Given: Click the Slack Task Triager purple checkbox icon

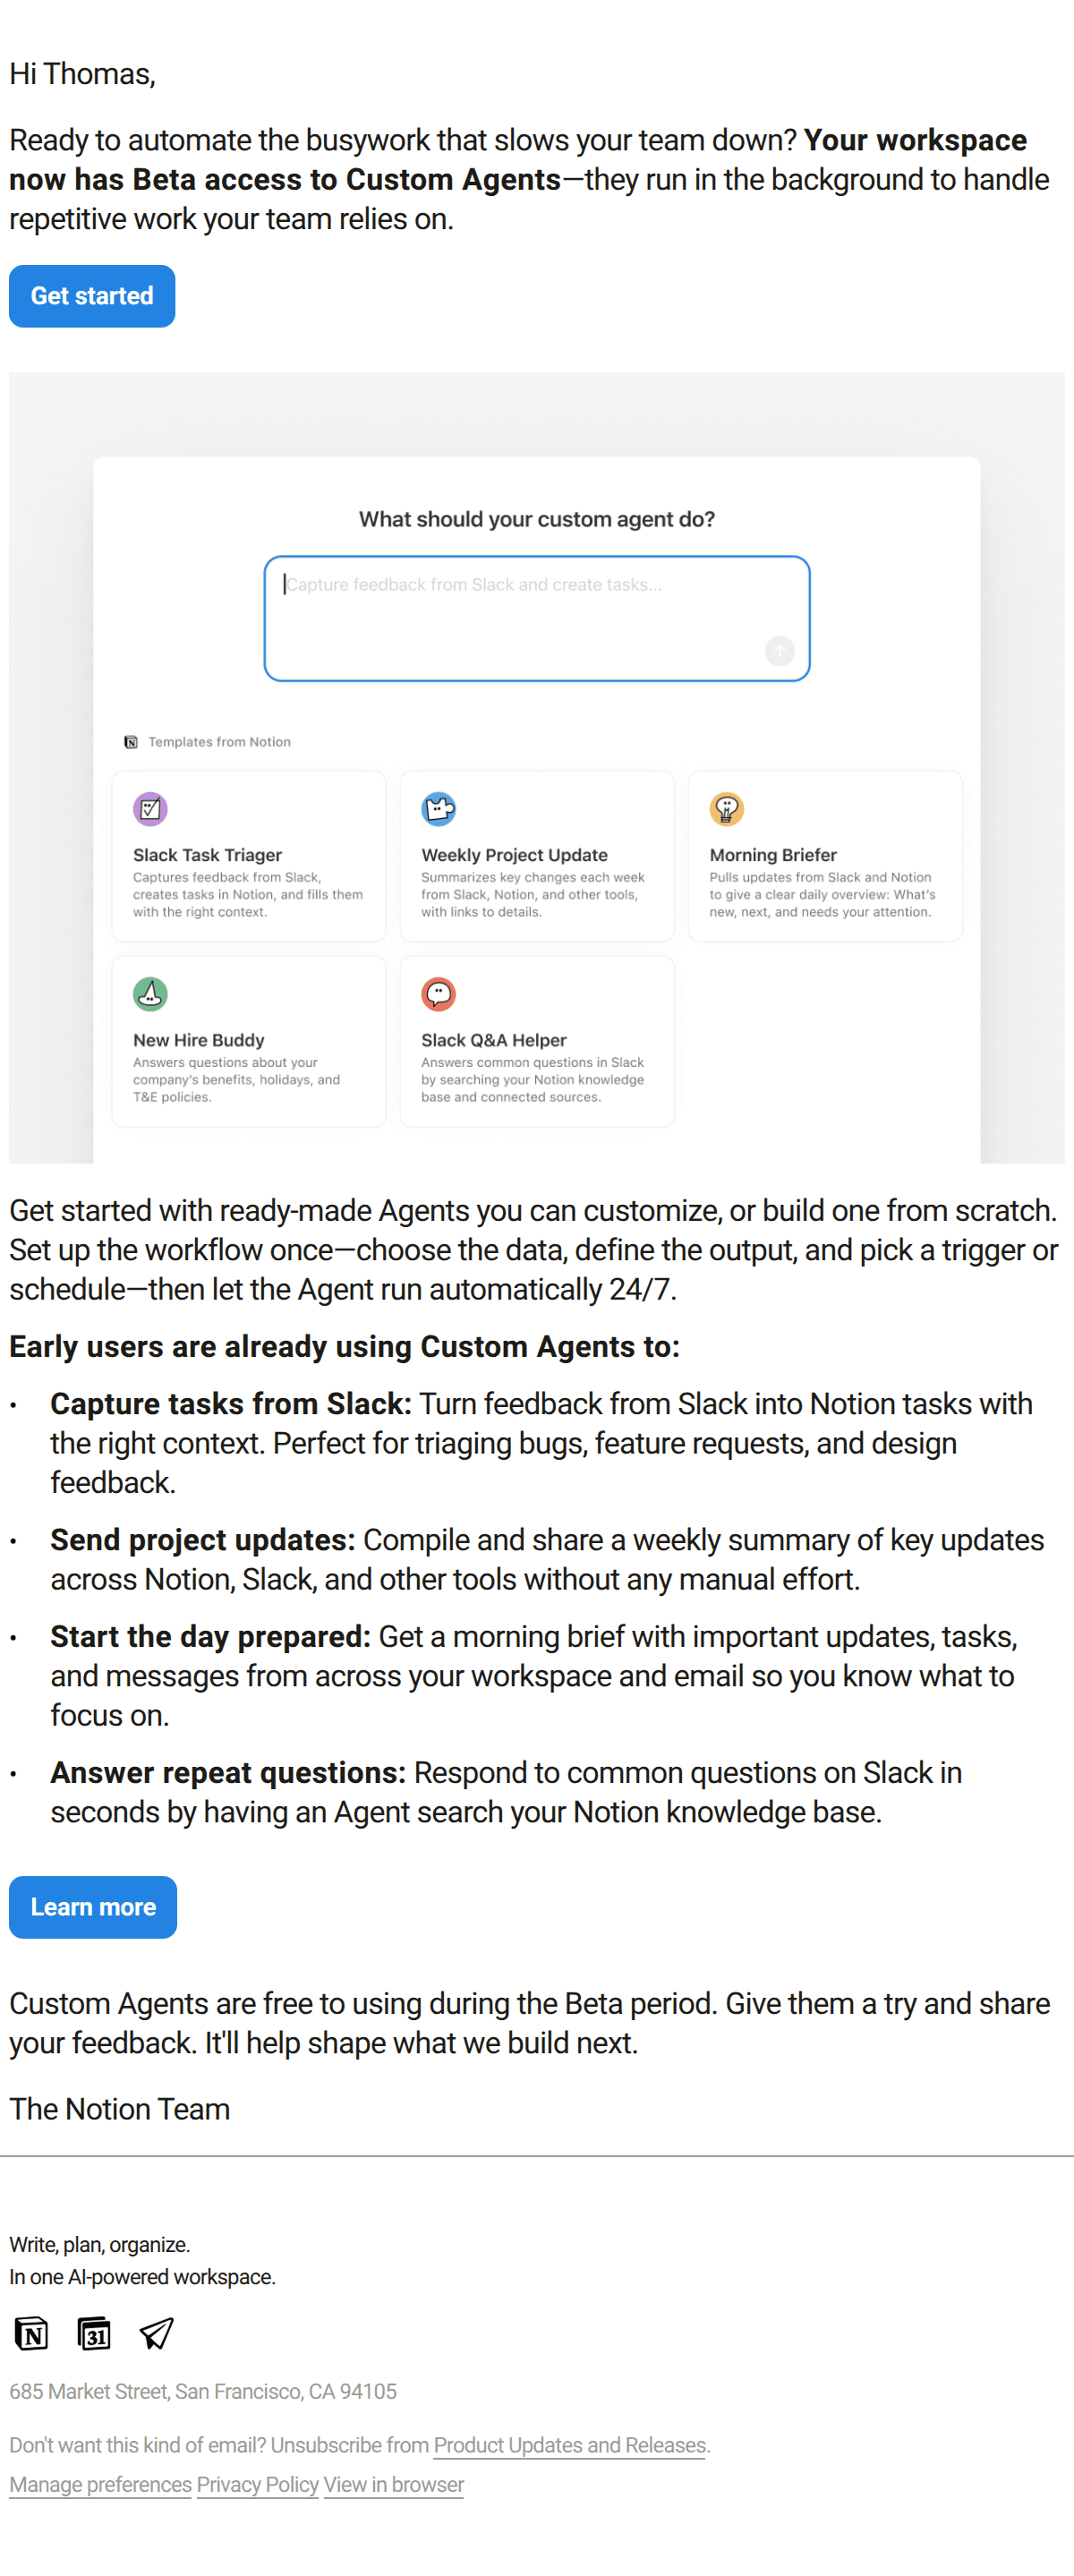Looking at the screenshot, I should [150, 808].
